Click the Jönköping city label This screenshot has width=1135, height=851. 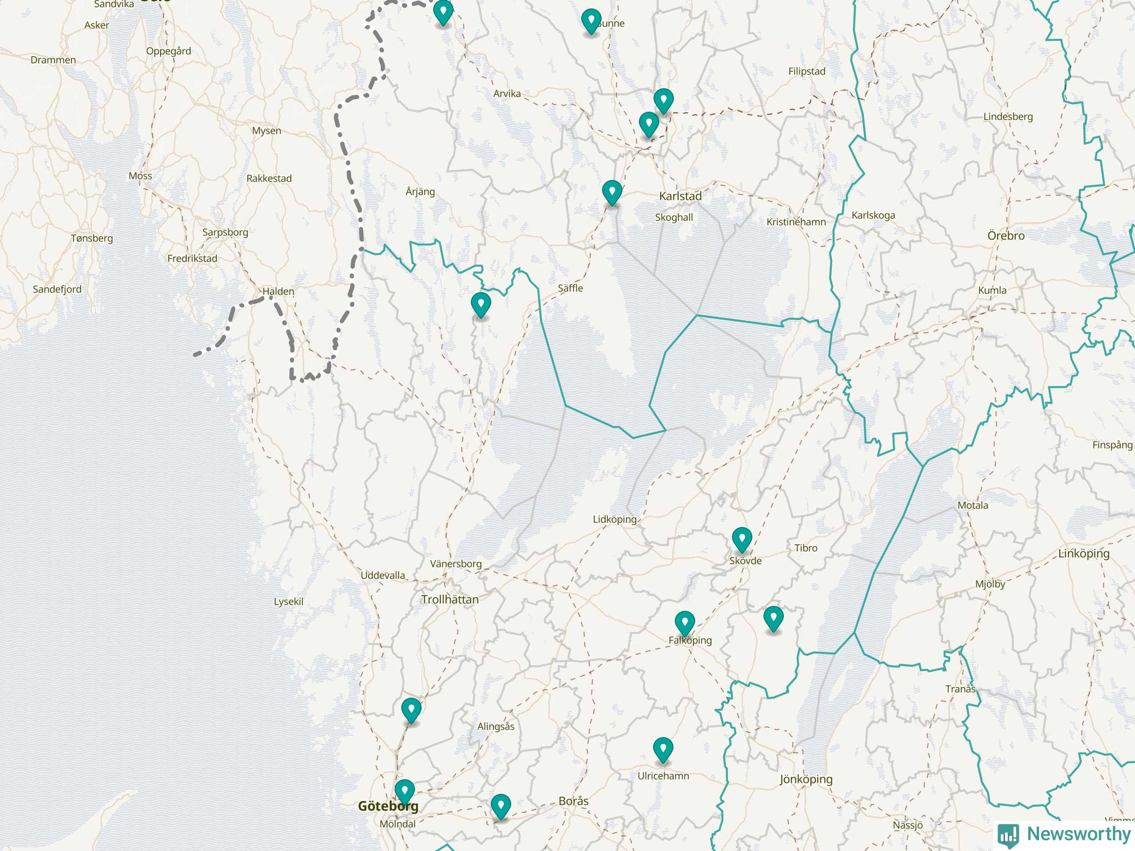(x=806, y=780)
